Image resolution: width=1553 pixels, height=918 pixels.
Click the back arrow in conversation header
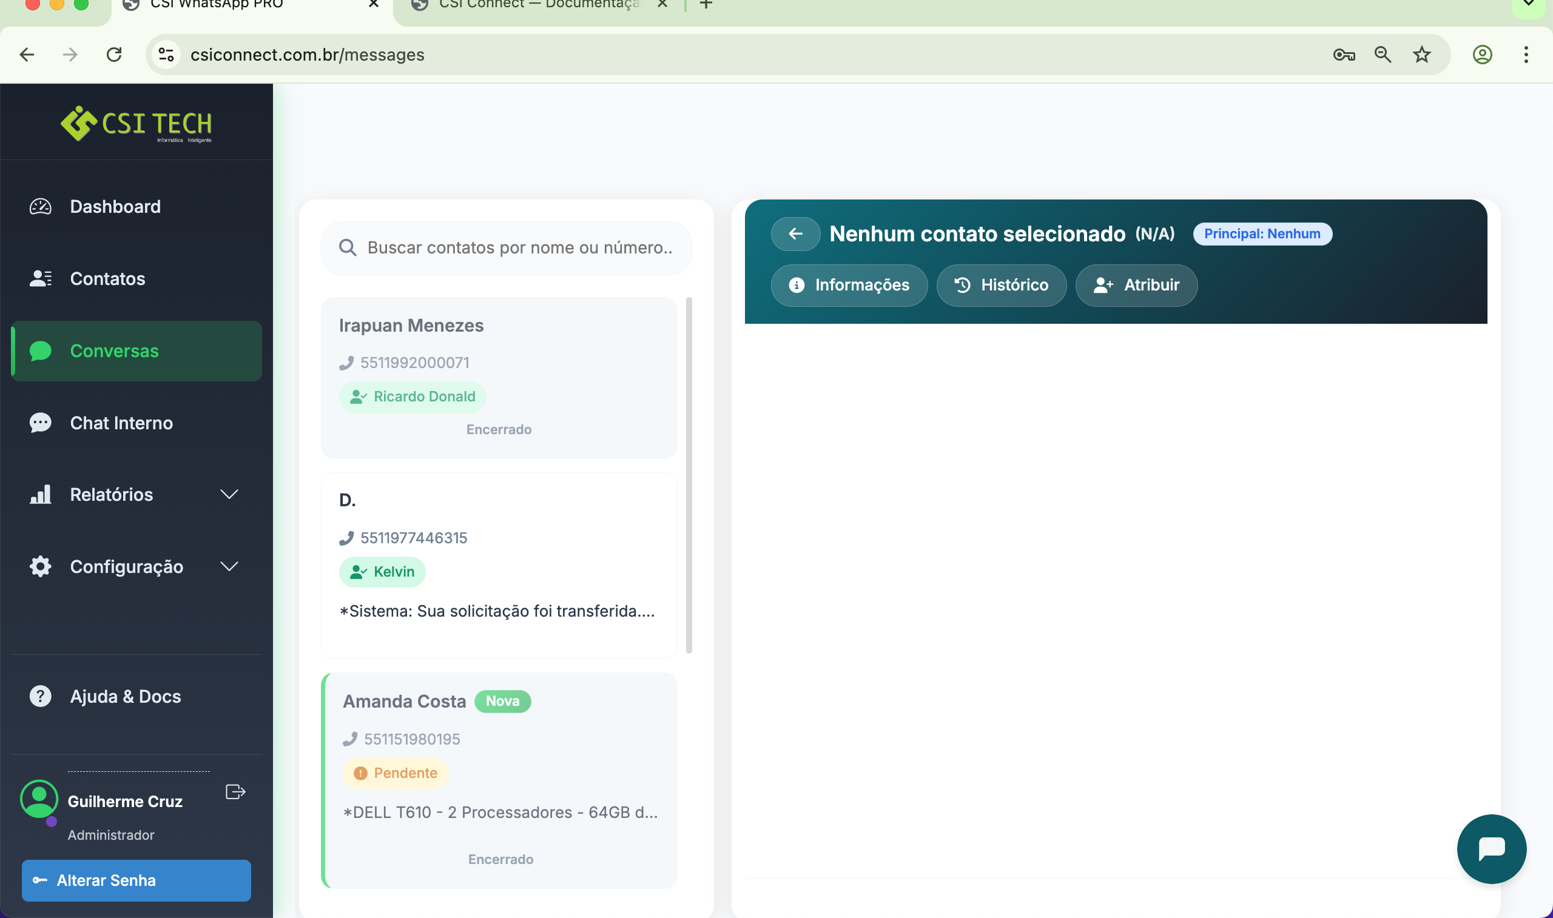pos(795,234)
